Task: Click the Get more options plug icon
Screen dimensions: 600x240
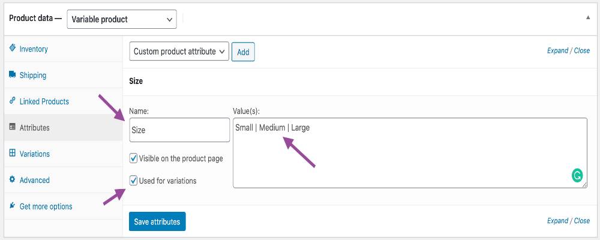Action: point(13,206)
